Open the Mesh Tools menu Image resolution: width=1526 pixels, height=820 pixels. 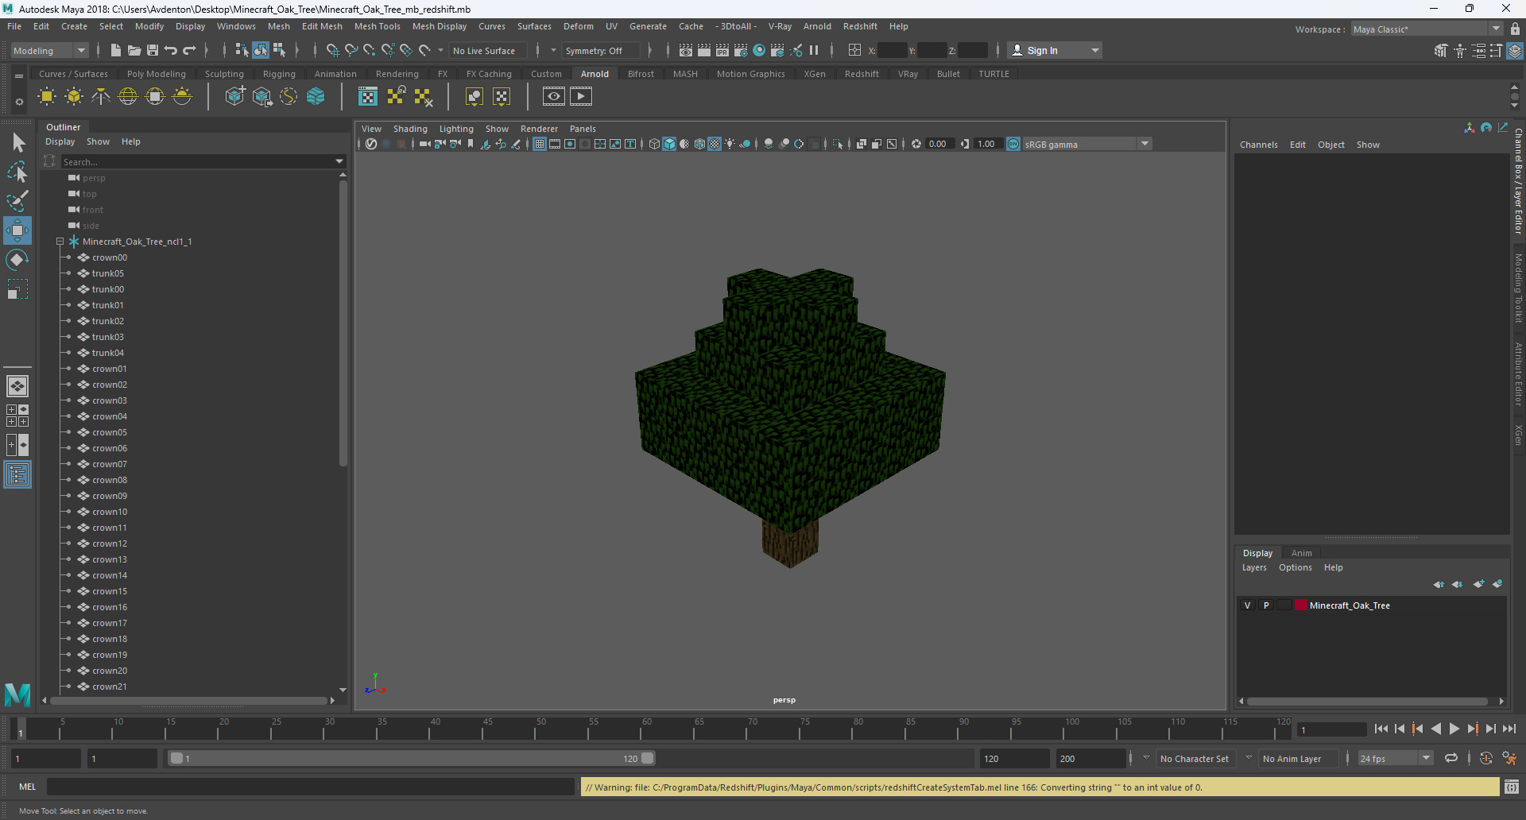coord(378,26)
